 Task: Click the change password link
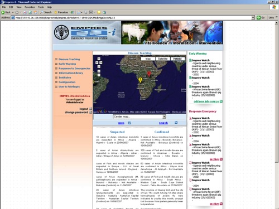[x=76, y=112]
